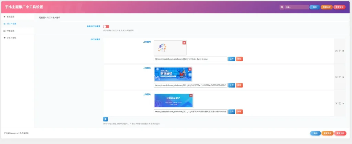Toggle the 启用幻灯片模式 switch
The image size is (352, 144).
click(x=106, y=27)
